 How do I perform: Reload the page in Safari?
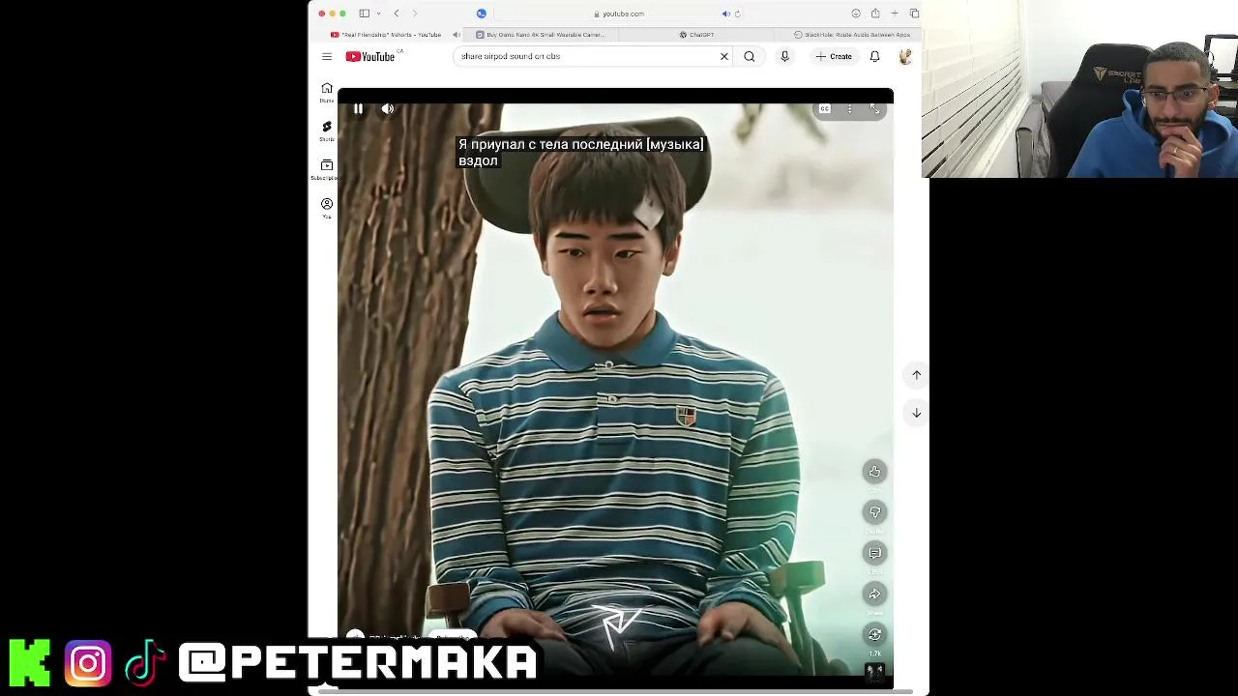[x=738, y=14]
